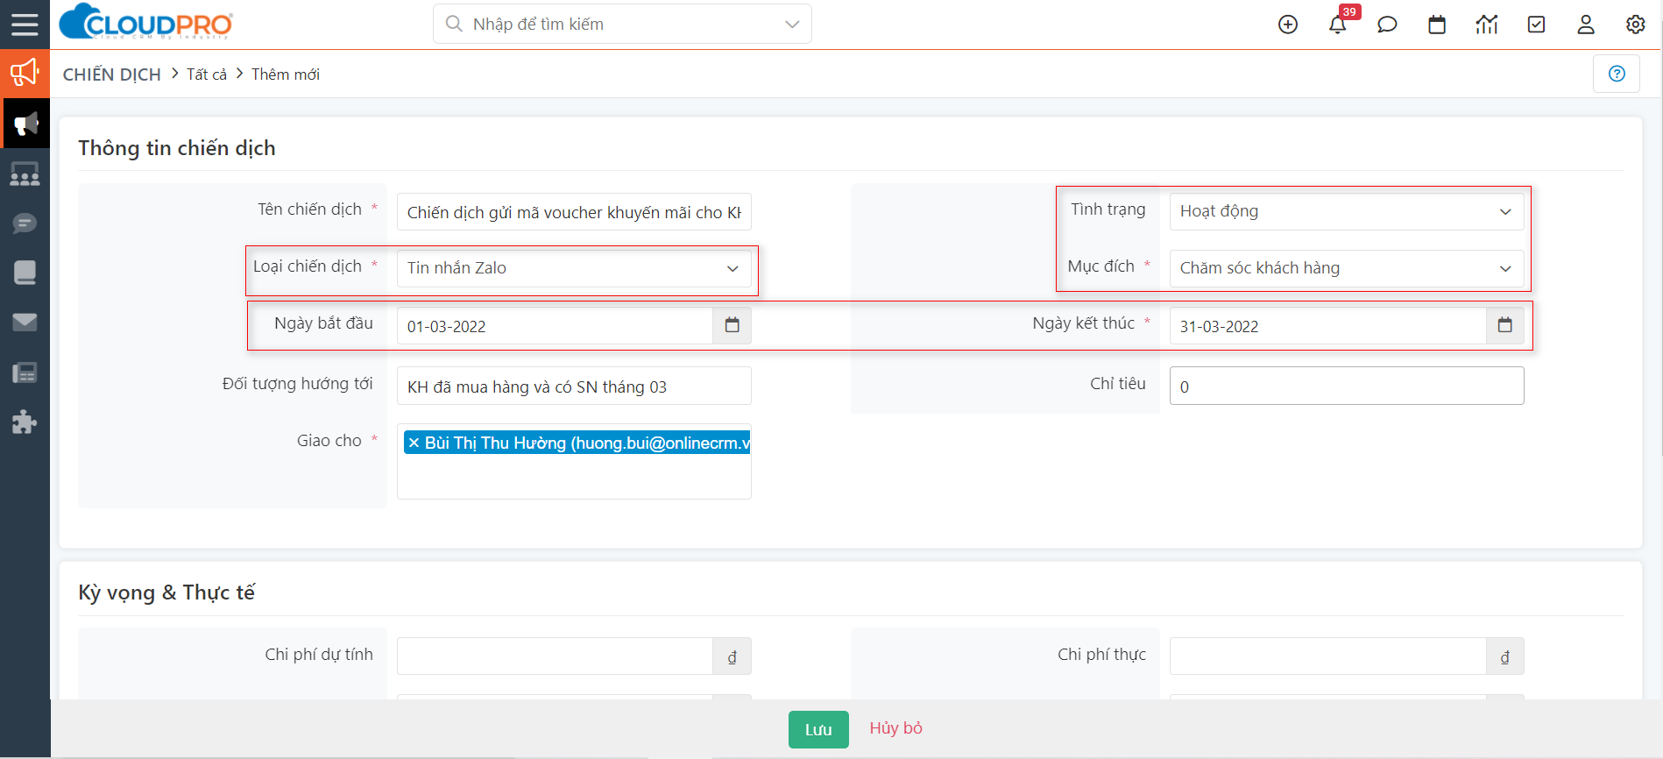
Task: Open the start date calendar picker
Action: point(732,325)
